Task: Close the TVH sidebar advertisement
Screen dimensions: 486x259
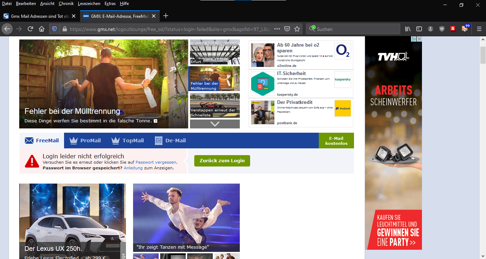Action: coord(419,39)
